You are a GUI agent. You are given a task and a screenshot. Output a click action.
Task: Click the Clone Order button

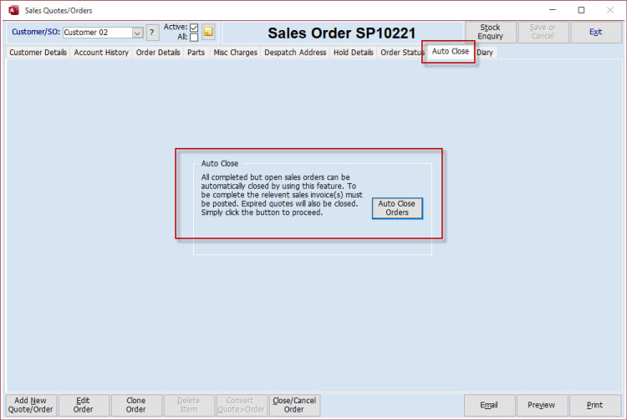coord(136,405)
